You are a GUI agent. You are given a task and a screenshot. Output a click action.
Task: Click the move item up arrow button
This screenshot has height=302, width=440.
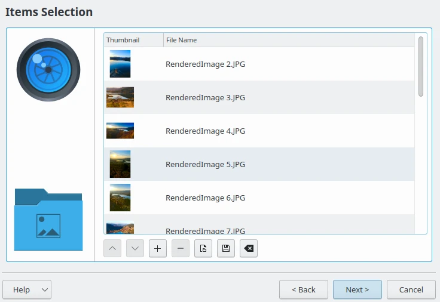(x=112, y=248)
